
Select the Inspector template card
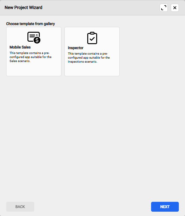click(92, 51)
